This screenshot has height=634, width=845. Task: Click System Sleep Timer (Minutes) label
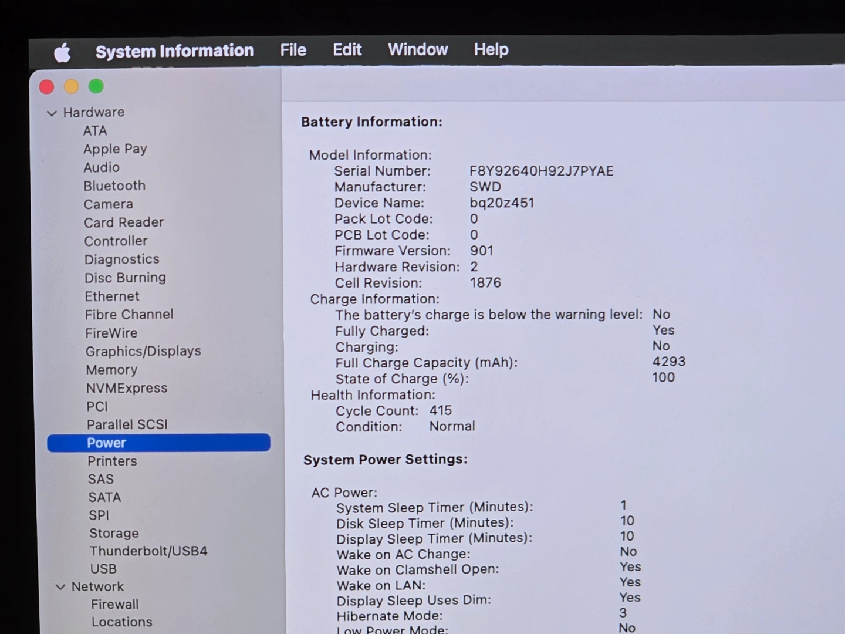point(435,507)
